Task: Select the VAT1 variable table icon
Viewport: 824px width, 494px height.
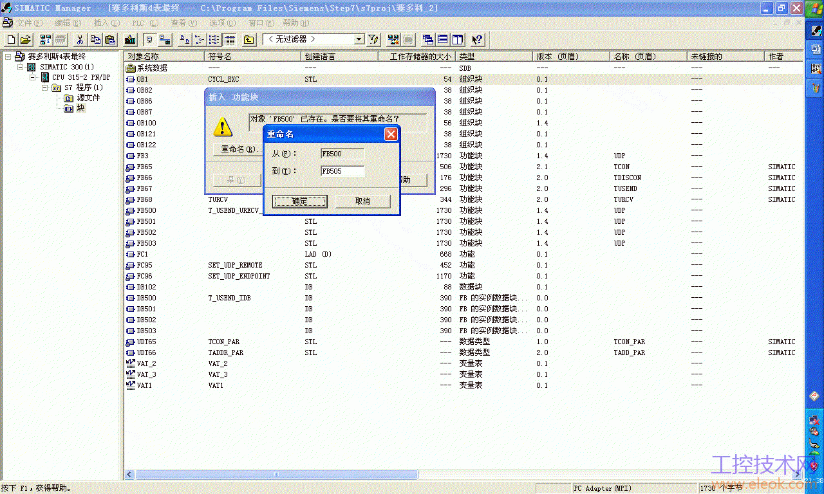Action: tap(131, 385)
